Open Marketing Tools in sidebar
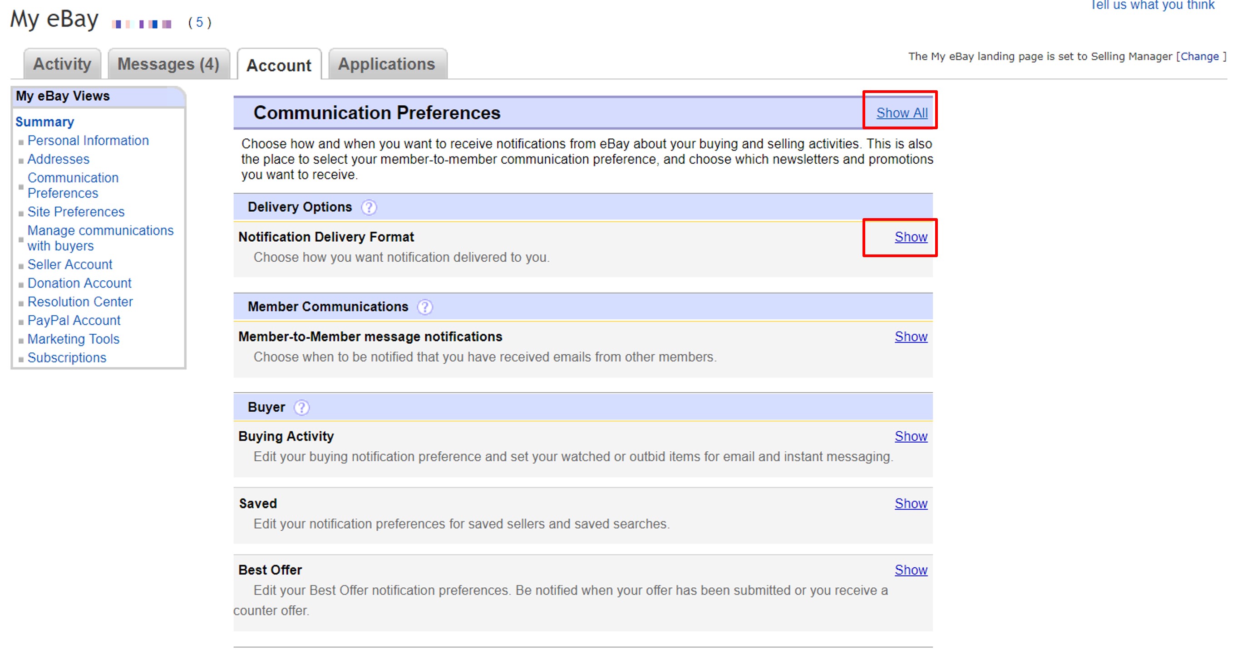Screen dimensions: 1242x654 pyautogui.click(x=73, y=340)
